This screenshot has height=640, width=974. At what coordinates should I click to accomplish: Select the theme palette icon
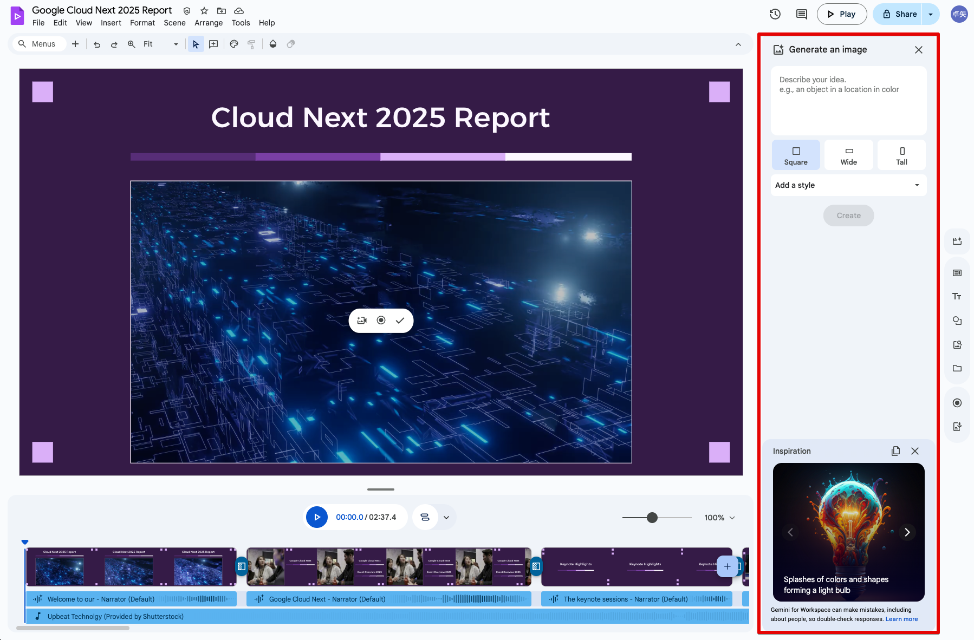click(x=234, y=44)
